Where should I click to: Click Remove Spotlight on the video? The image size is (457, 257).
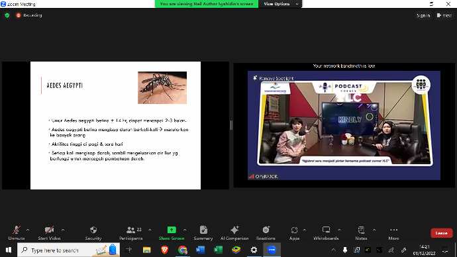274,78
